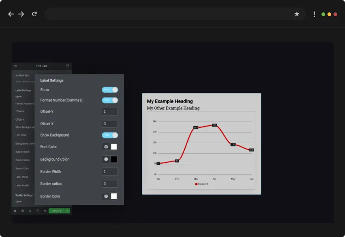
Task: Click the Border Width input field
Action: [110, 172]
